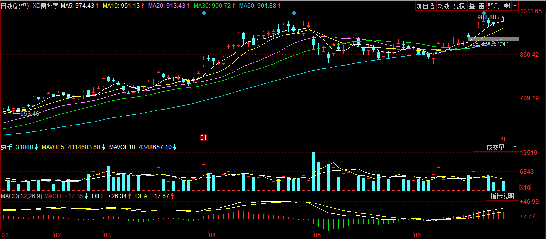Toggle the 均线 moving average lines
Image resolution: width=546 pixels, height=239 pixels.
[x=444, y=6]
